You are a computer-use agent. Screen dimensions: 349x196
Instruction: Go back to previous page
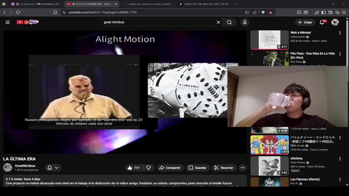coord(5,12)
